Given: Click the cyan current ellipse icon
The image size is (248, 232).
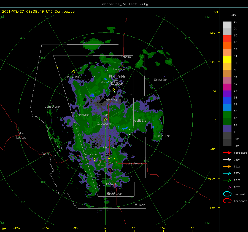Looking at the screenshot, I should [227, 194].
